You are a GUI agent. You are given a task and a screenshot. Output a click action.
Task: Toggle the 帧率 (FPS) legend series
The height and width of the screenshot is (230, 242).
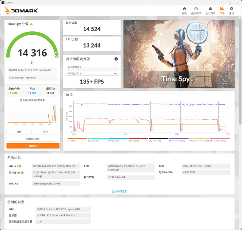[77, 140]
